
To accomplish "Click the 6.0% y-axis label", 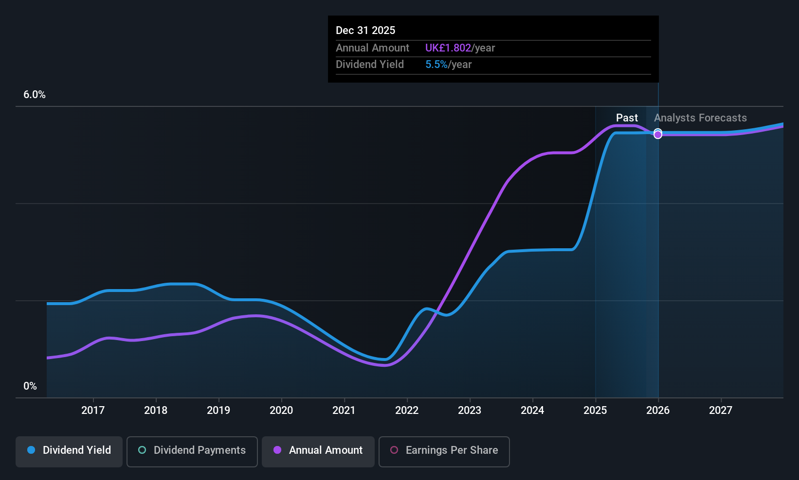I will click(35, 95).
